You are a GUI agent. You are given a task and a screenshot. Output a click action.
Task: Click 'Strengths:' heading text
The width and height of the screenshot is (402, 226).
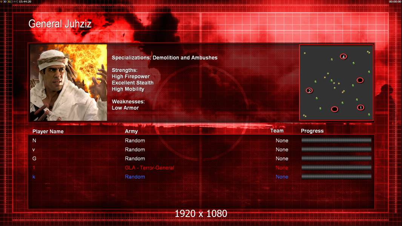(124, 70)
